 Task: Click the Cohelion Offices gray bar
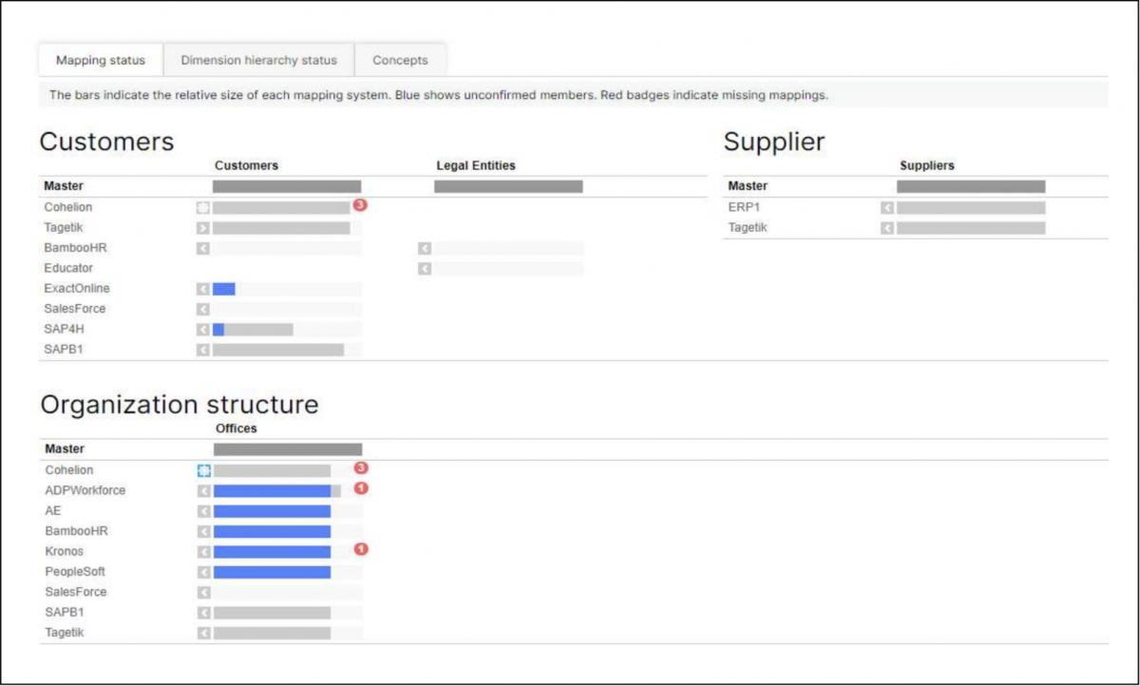(x=272, y=470)
